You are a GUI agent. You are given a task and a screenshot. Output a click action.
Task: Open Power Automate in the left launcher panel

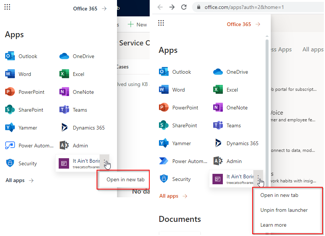coord(29,146)
